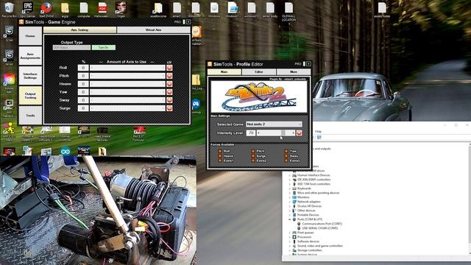Toggle the Sway force checkbox in Profile Editor
Screen dimensions: 471x265
click(x=286, y=156)
